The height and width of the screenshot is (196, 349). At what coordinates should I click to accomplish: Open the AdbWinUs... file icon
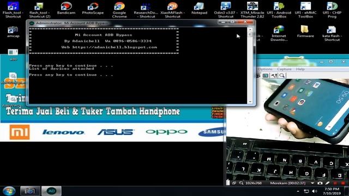click(13, 101)
